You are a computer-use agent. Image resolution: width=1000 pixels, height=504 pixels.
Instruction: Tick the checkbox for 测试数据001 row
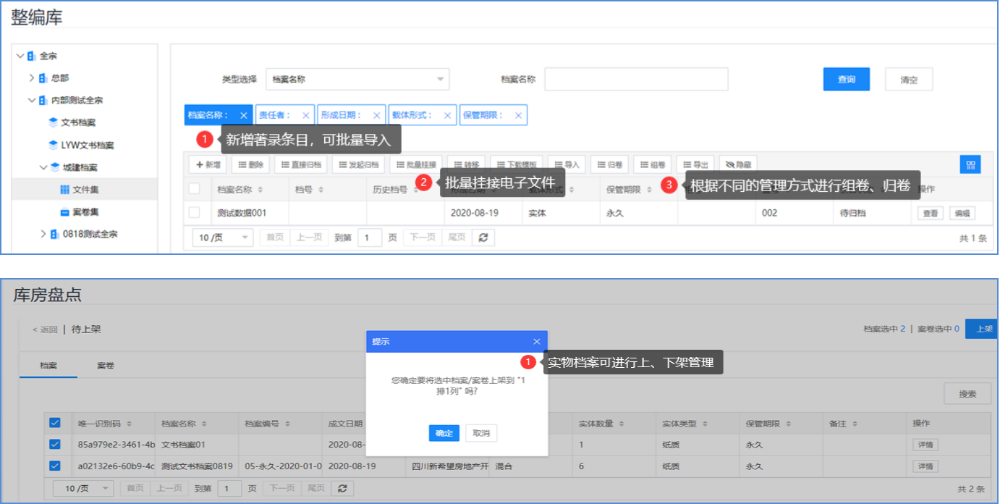pos(194,213)
